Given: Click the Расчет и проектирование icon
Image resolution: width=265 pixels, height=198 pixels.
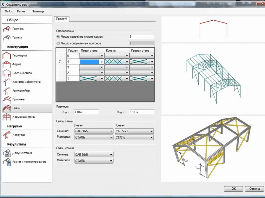Looking at the screenshot, I should pyautogui.click(x=7, y=162).
